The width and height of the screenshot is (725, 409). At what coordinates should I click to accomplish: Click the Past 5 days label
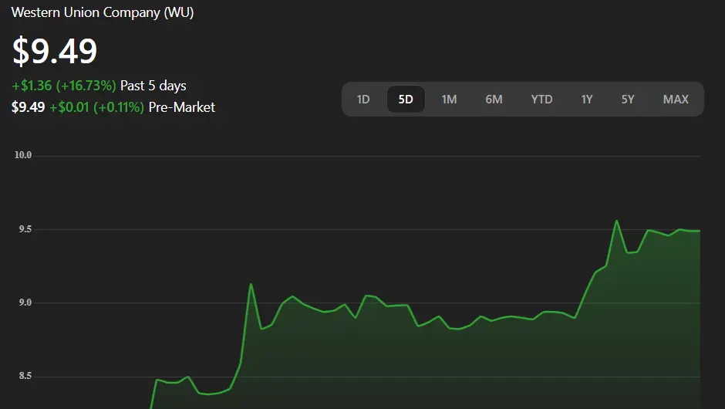coord(153,86)
